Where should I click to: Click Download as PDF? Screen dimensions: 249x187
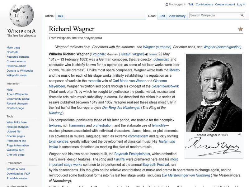(18, 174)
